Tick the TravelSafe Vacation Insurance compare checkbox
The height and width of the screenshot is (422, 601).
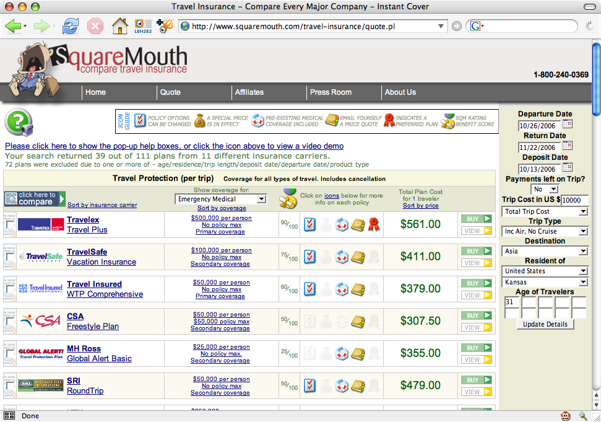point(10,257)
